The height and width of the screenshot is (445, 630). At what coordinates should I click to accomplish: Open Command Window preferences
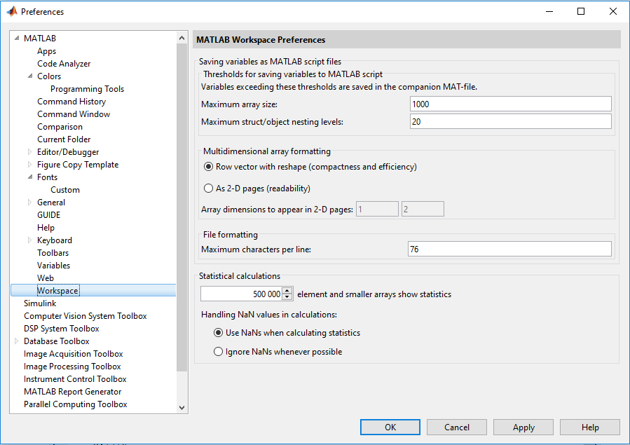pos(74,114)
